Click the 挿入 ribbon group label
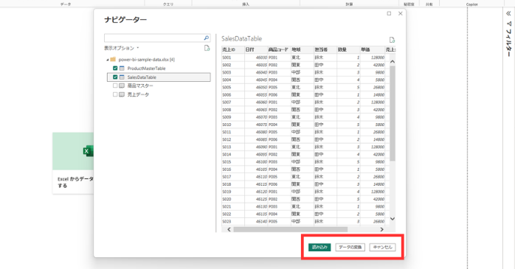 pos(246,4)
